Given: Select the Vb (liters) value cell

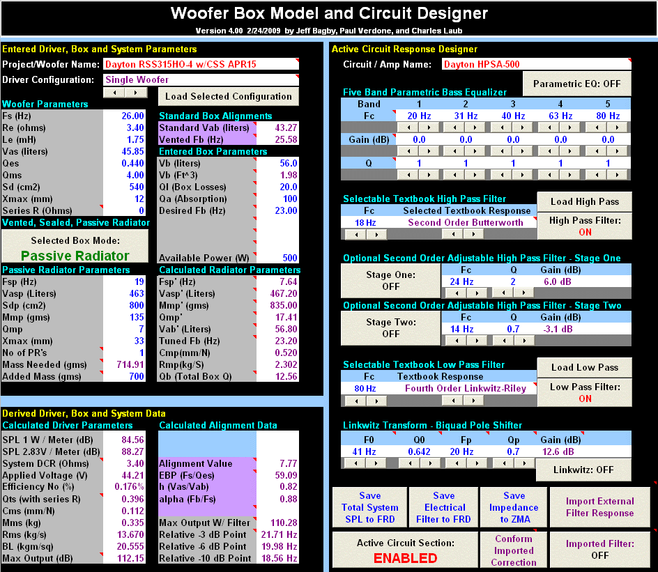Looking at the screenshot, I should [x=278, y=163].
